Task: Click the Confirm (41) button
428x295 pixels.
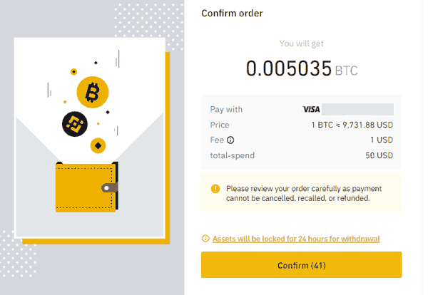Action: coord(301,265)
